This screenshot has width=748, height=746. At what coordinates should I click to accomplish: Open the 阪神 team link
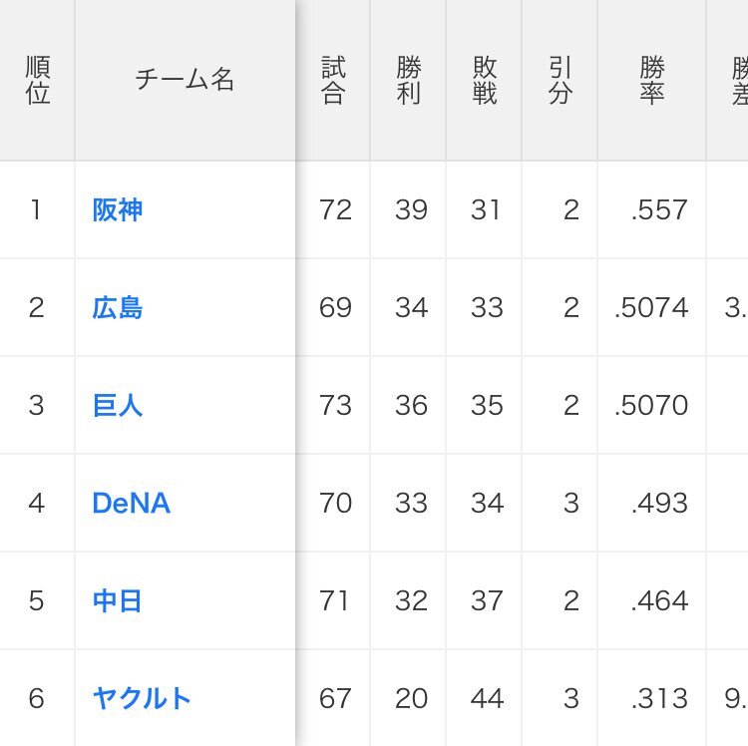[118, 209]
